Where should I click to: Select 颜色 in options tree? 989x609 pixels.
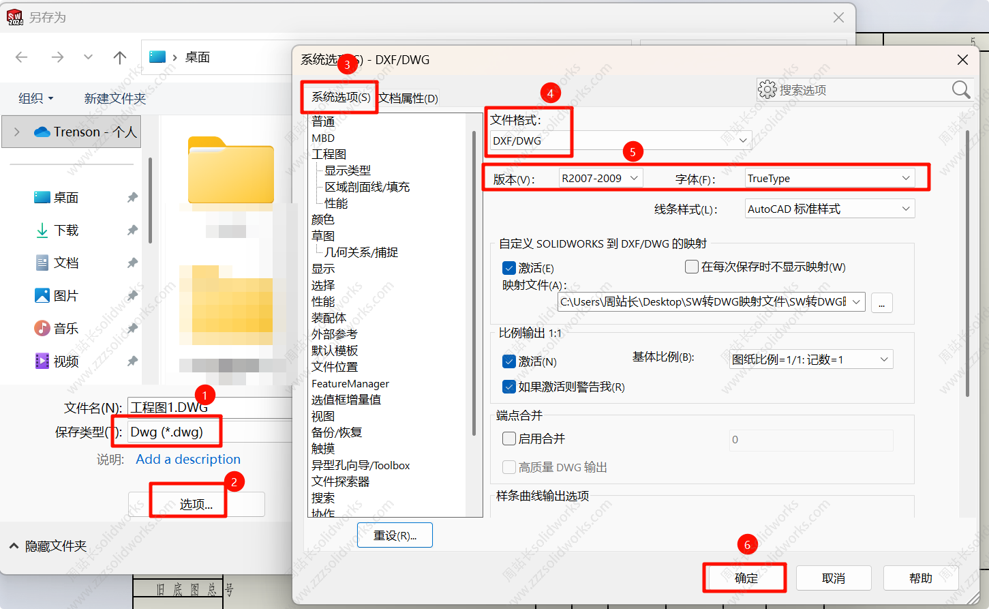323,220
